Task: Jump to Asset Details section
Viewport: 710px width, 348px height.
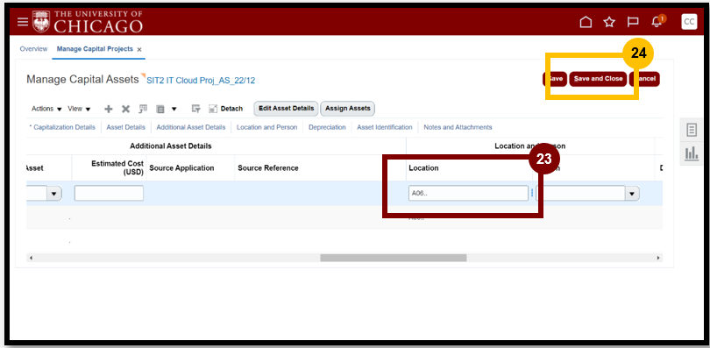Action: [126, 127]
